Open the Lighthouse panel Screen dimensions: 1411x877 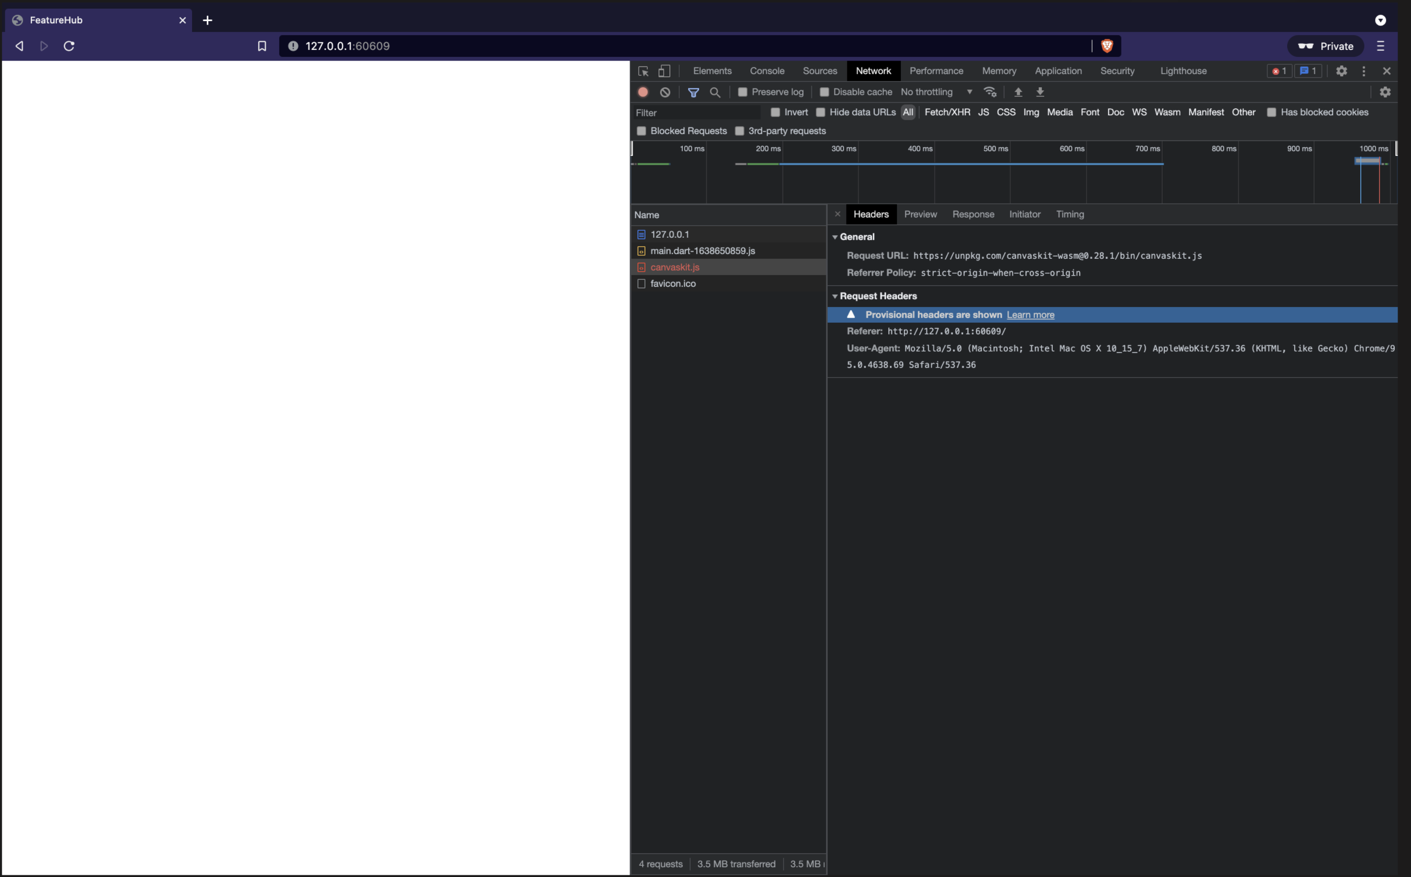tap(1183, 71)
